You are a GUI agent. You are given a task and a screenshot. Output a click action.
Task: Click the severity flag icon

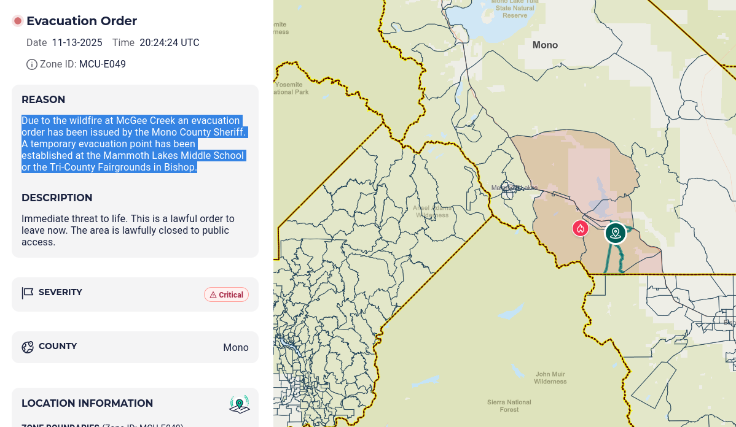(x=28, y=293)
